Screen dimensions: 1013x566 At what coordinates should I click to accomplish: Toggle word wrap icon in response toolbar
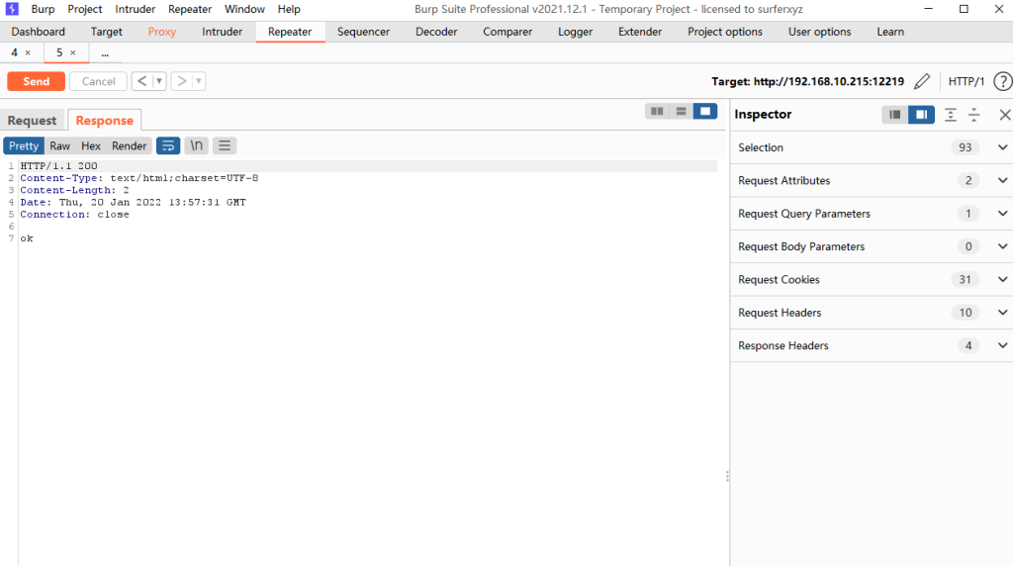pyautogui.click(x=168, y=146)
